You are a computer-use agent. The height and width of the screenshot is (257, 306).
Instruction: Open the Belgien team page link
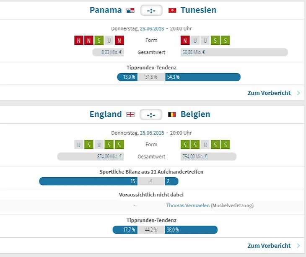point(195,114)
